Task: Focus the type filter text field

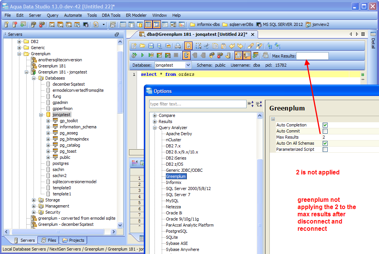Action: 198,104
